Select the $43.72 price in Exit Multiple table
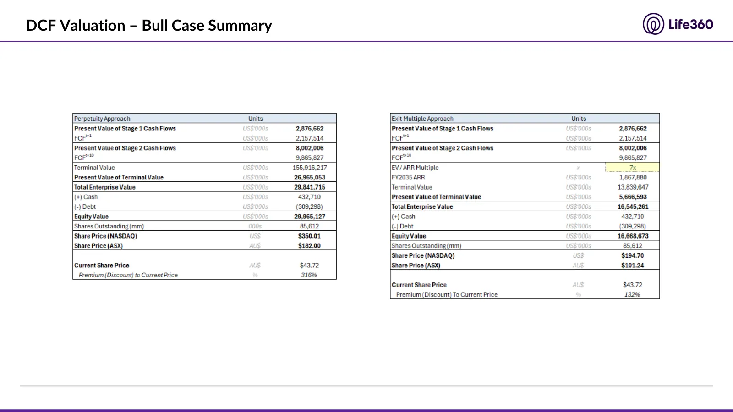The height and width of the screenshot is (412, 733). 633,285
